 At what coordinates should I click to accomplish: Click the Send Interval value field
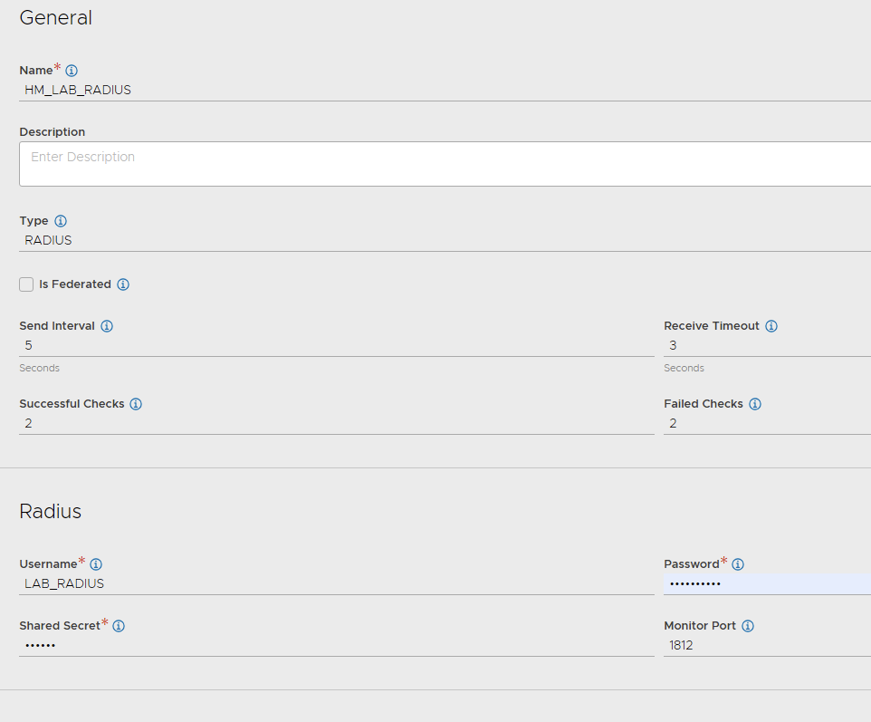pos(272,345)
